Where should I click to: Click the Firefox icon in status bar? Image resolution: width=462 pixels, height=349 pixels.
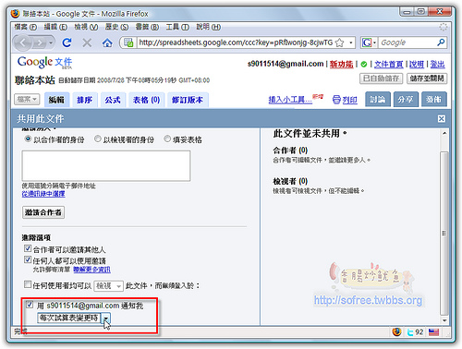coord(396,332)
